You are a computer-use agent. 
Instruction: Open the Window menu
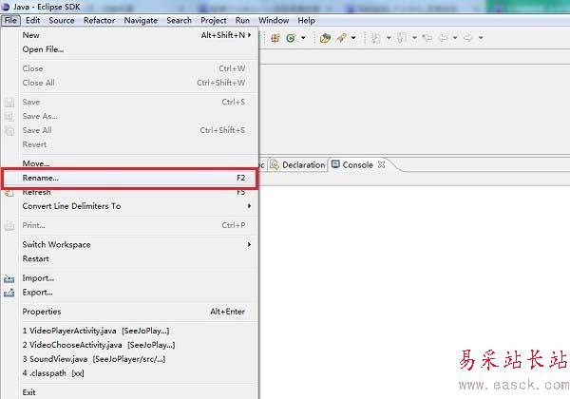[274, 20]
